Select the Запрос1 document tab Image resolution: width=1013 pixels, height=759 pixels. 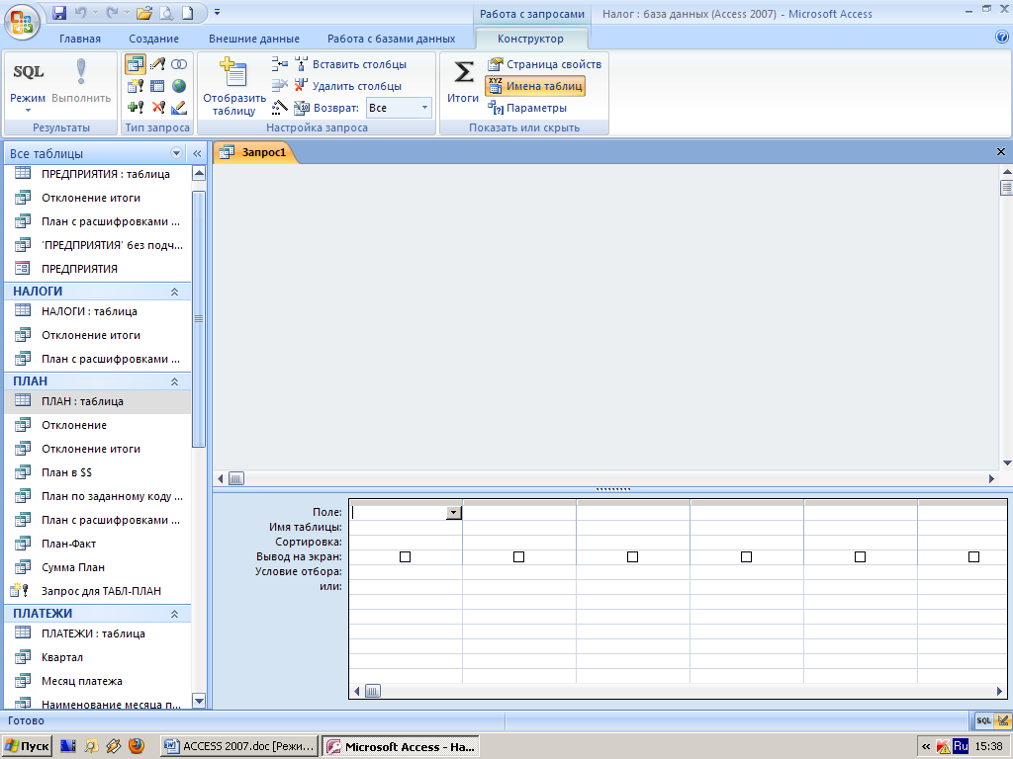pyautogui.click(x=256, y=152)
